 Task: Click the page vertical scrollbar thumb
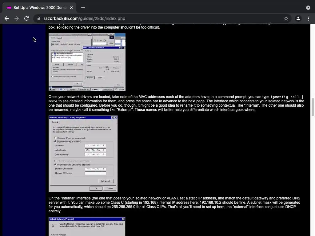(313, 107)
